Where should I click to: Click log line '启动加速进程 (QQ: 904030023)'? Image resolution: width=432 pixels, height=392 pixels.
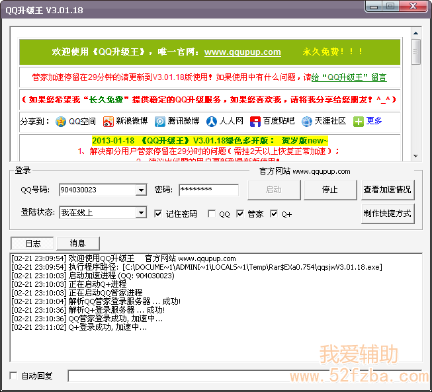pos(93,276)
